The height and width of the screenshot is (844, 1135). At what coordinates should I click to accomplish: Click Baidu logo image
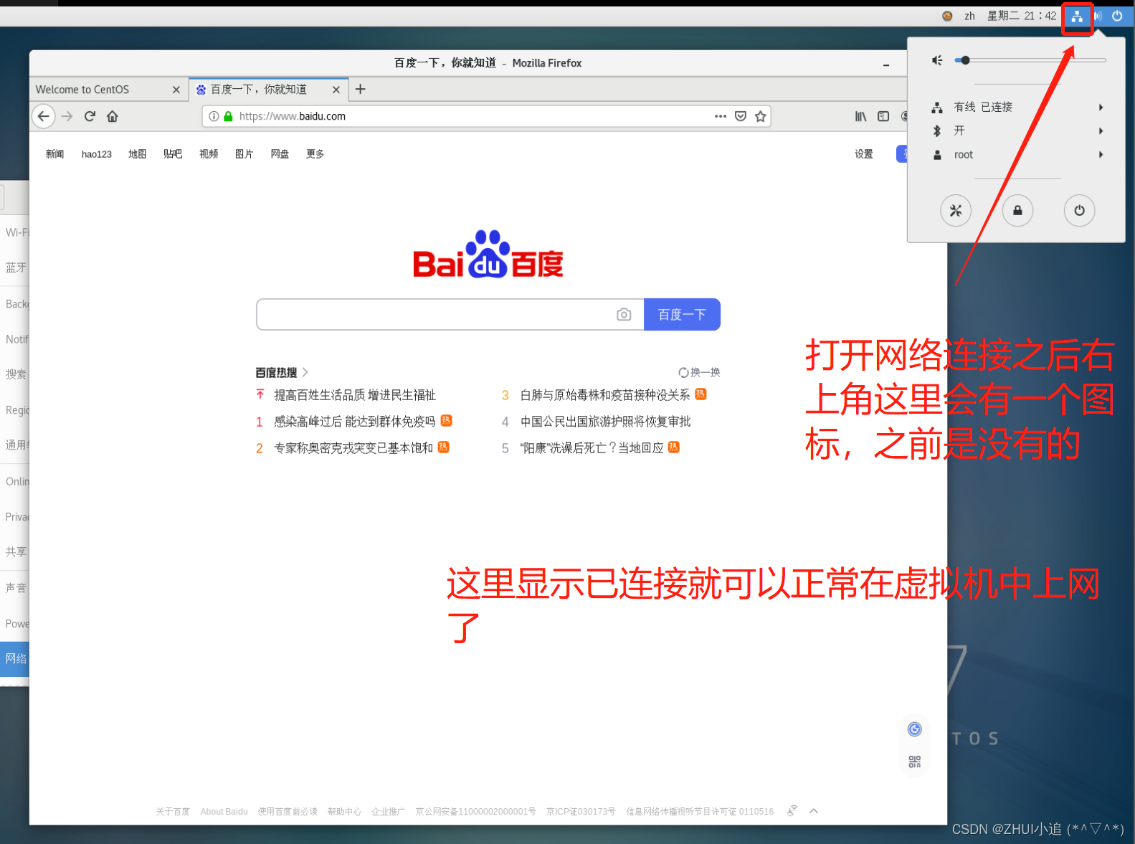(488, 254)
